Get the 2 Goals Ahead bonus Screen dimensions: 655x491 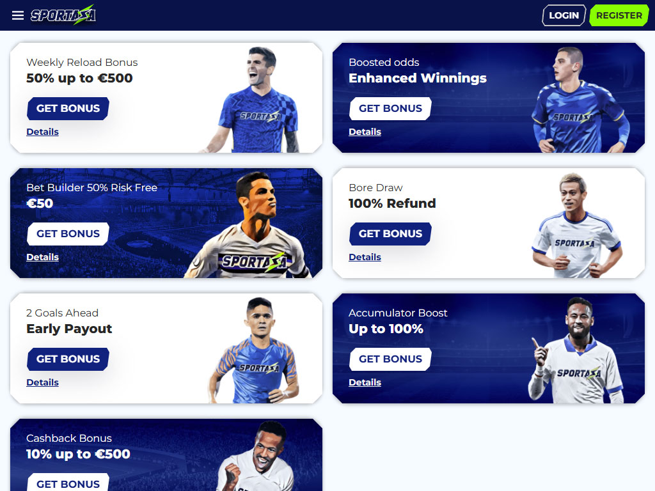click(68, 359)
